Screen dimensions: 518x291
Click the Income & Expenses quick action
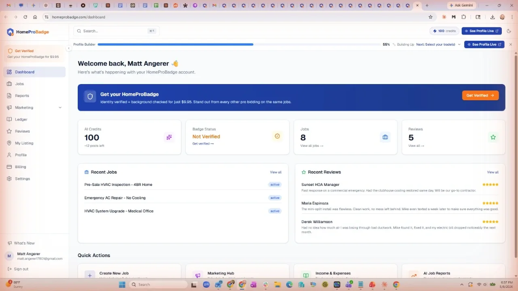click(345, 271)
